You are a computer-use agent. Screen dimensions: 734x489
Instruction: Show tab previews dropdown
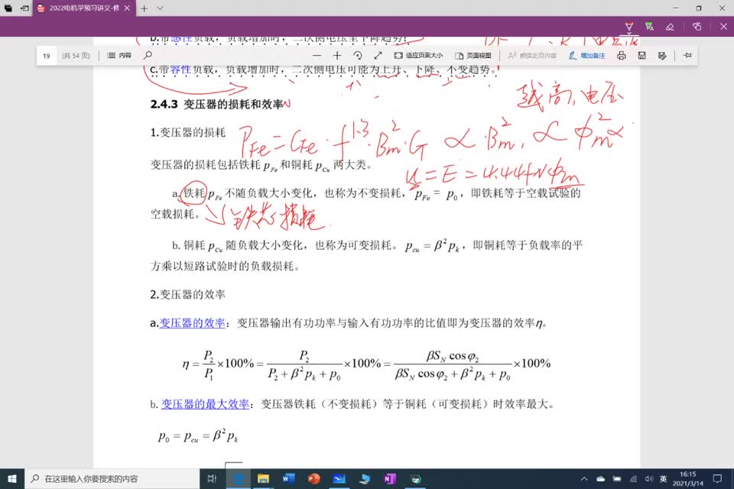click(x=160, y=8)
